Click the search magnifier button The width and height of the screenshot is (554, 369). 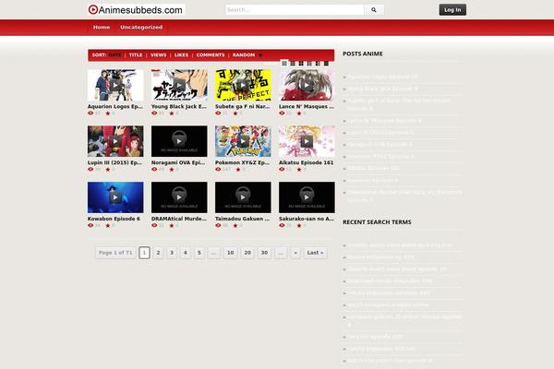pos(374,10)
